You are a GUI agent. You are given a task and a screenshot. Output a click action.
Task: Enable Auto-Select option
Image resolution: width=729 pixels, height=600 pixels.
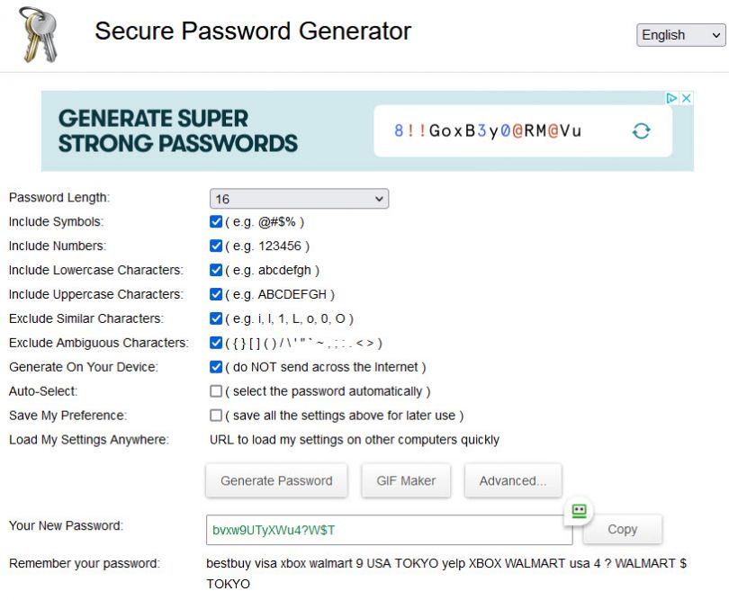pos(214,391)
